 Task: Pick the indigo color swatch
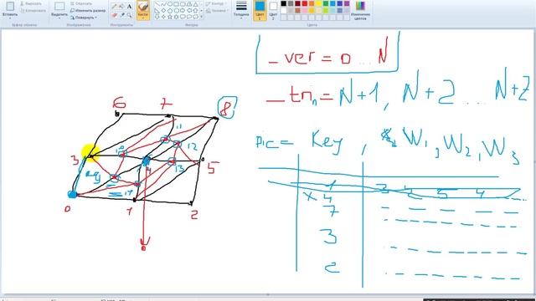pyautogui.click(x=340, y=4)
